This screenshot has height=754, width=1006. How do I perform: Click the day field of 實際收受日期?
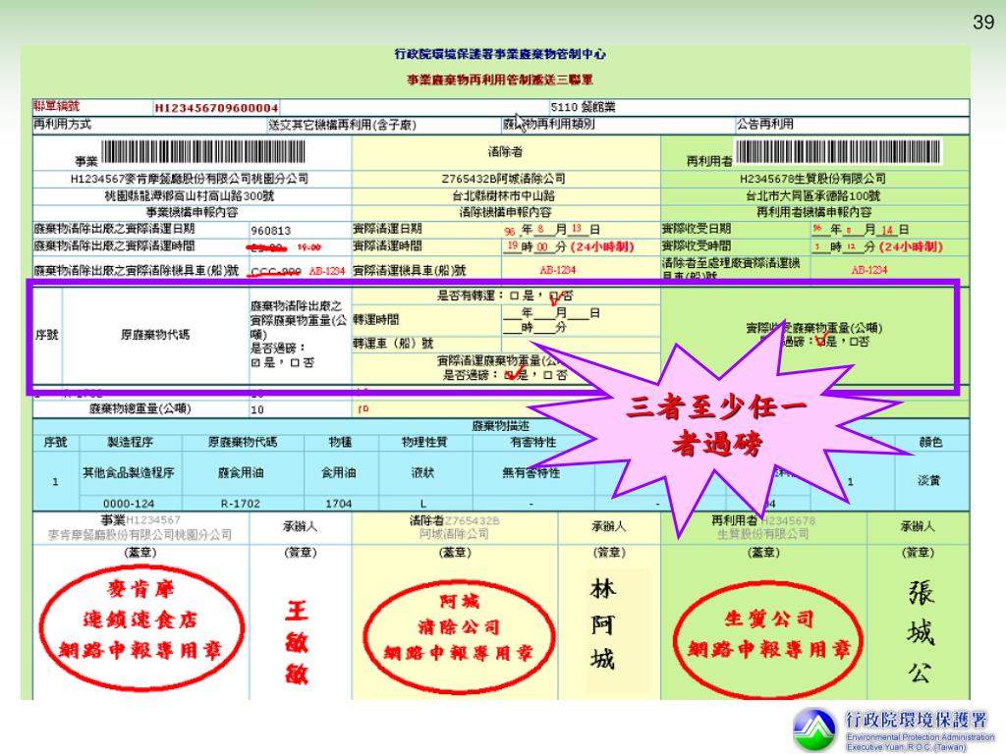(x=887, y=230)
